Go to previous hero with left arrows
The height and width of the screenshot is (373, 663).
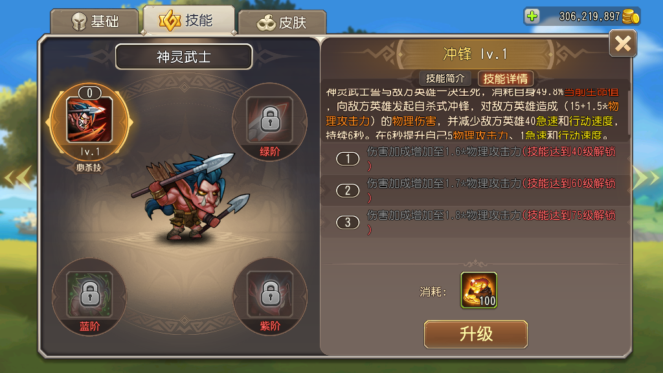pyautogui.click(x=17, y=177)
